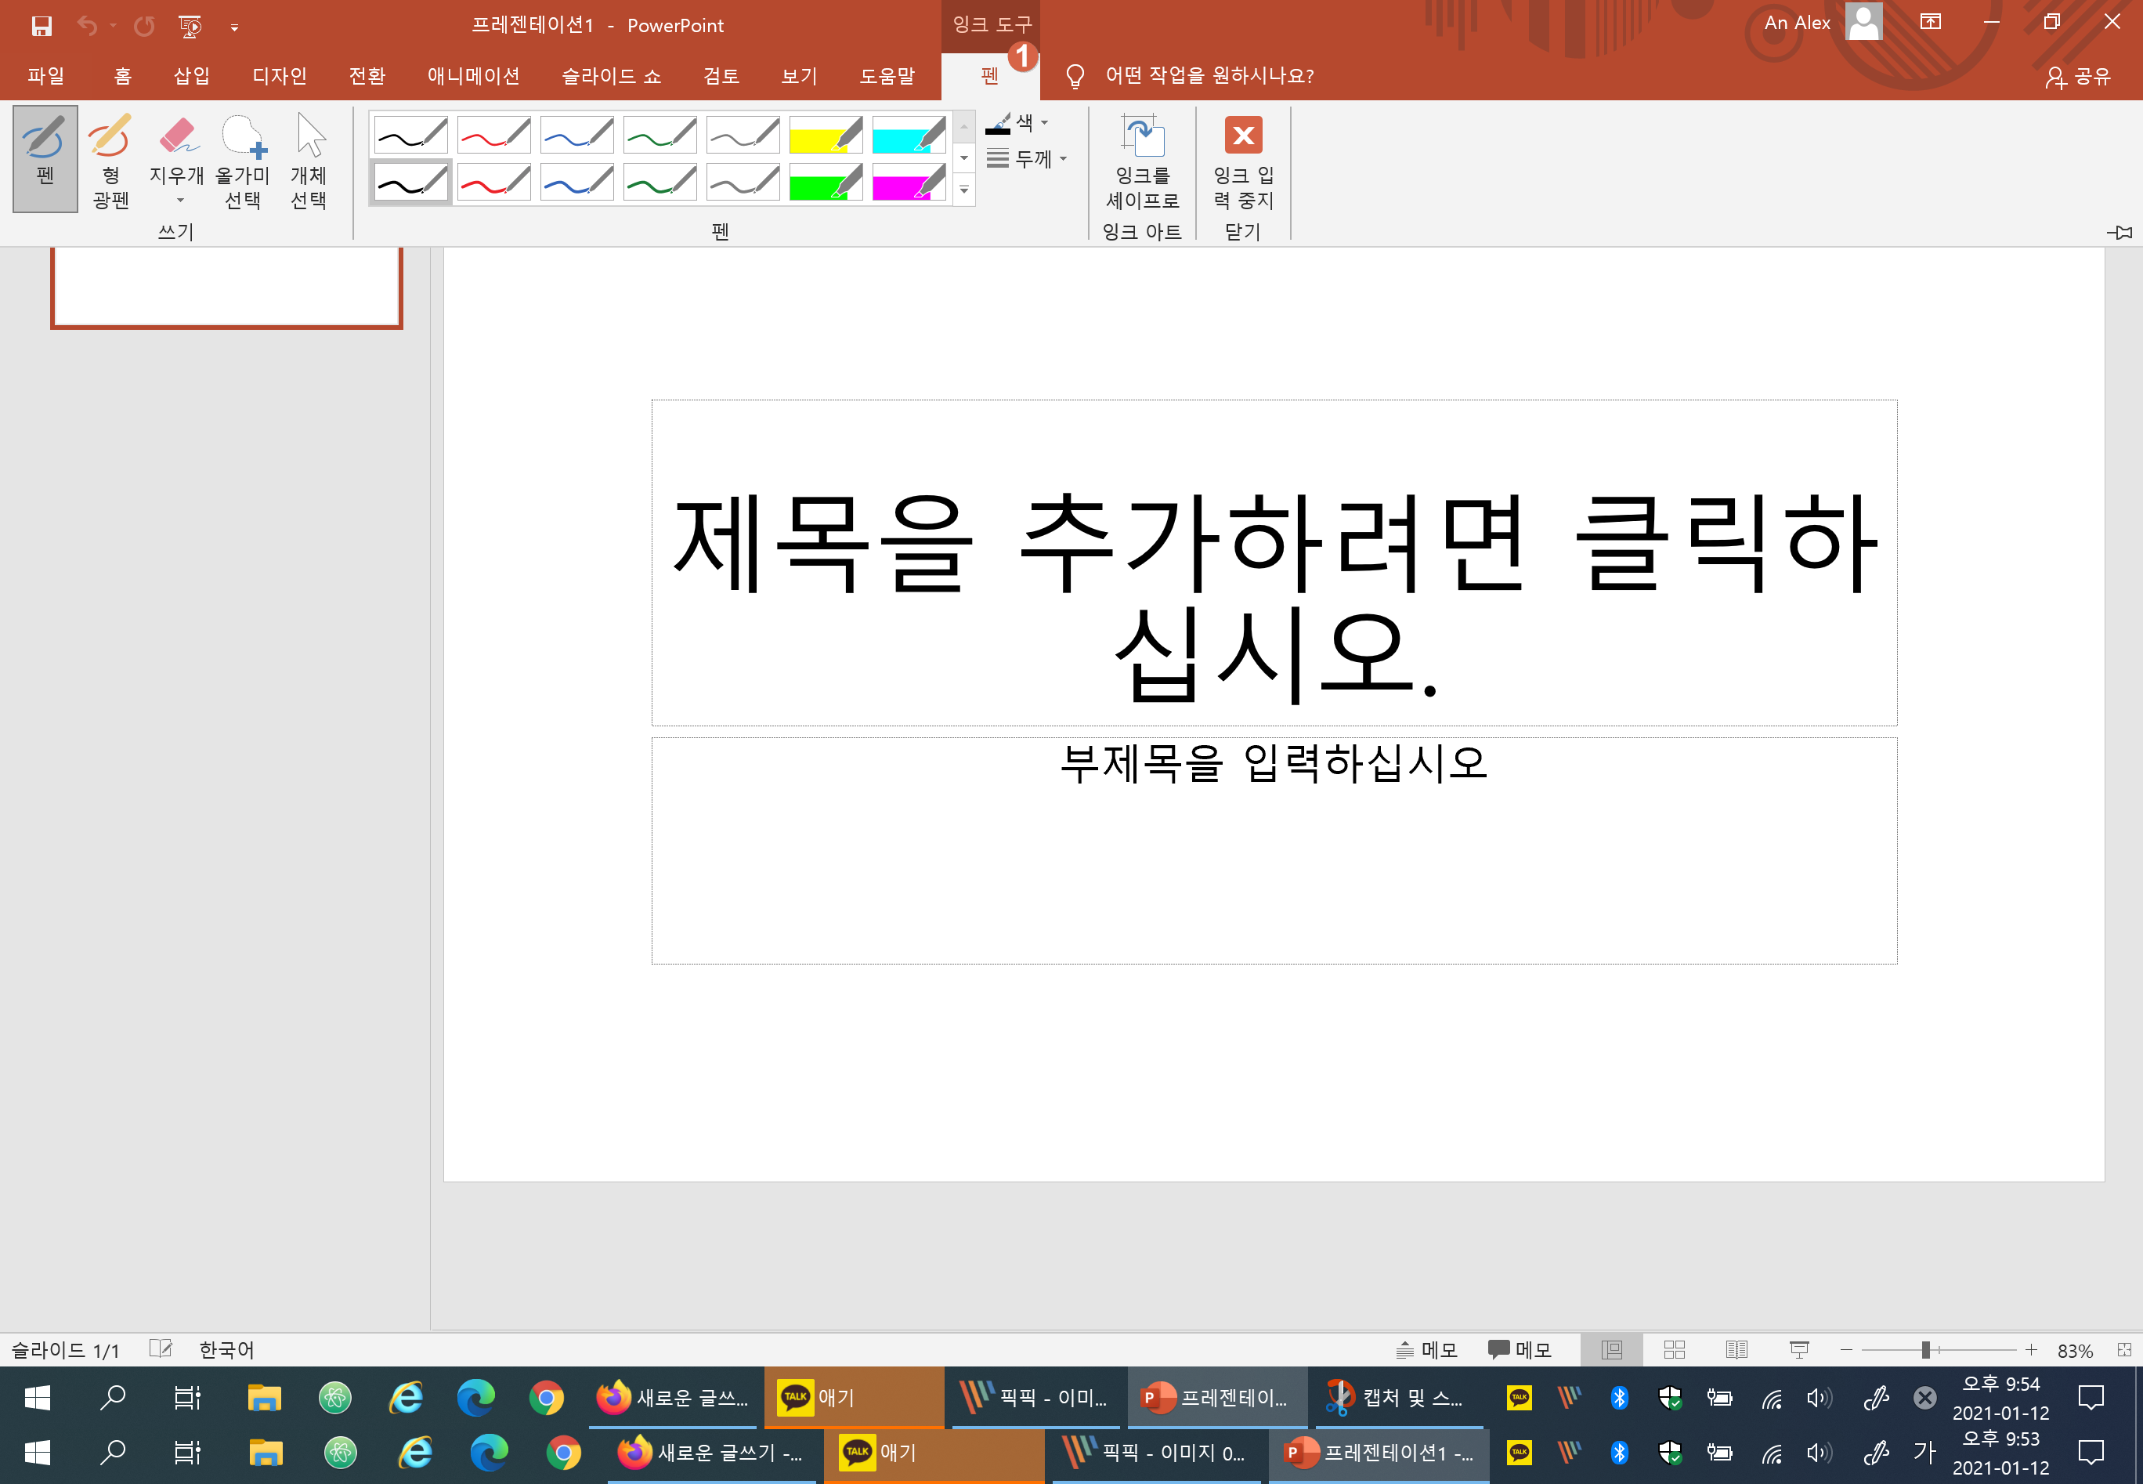The width and height of the screenshot is (2143, 1484).
Task: Click the 공유 share button
Action: click(x=2079, y=76)
